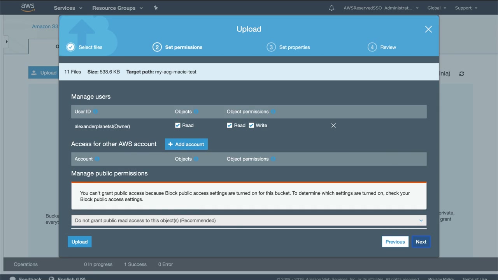
Task: Click the 1 Success status
Action: [135, 264]
